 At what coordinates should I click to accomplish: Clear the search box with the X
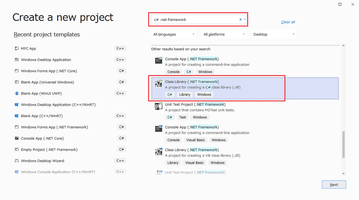point(240,20)
